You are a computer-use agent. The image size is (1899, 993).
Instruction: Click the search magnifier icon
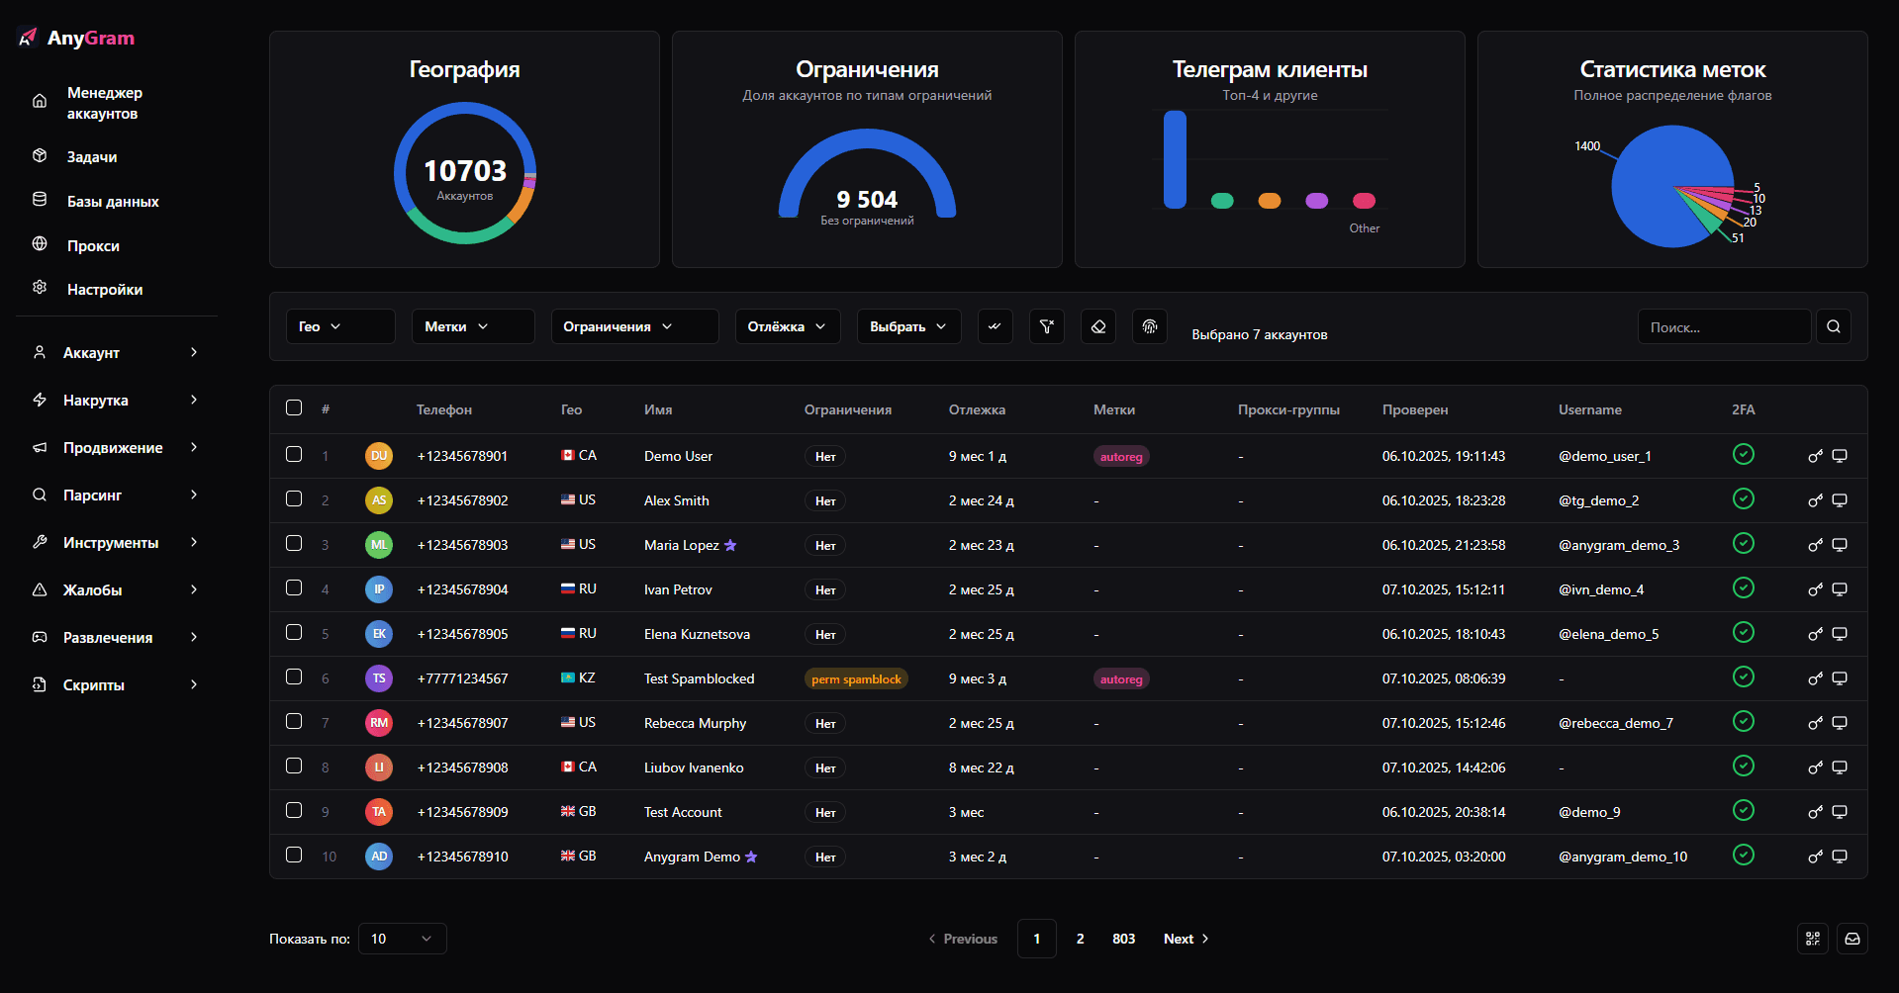[x=1833, y=326]
